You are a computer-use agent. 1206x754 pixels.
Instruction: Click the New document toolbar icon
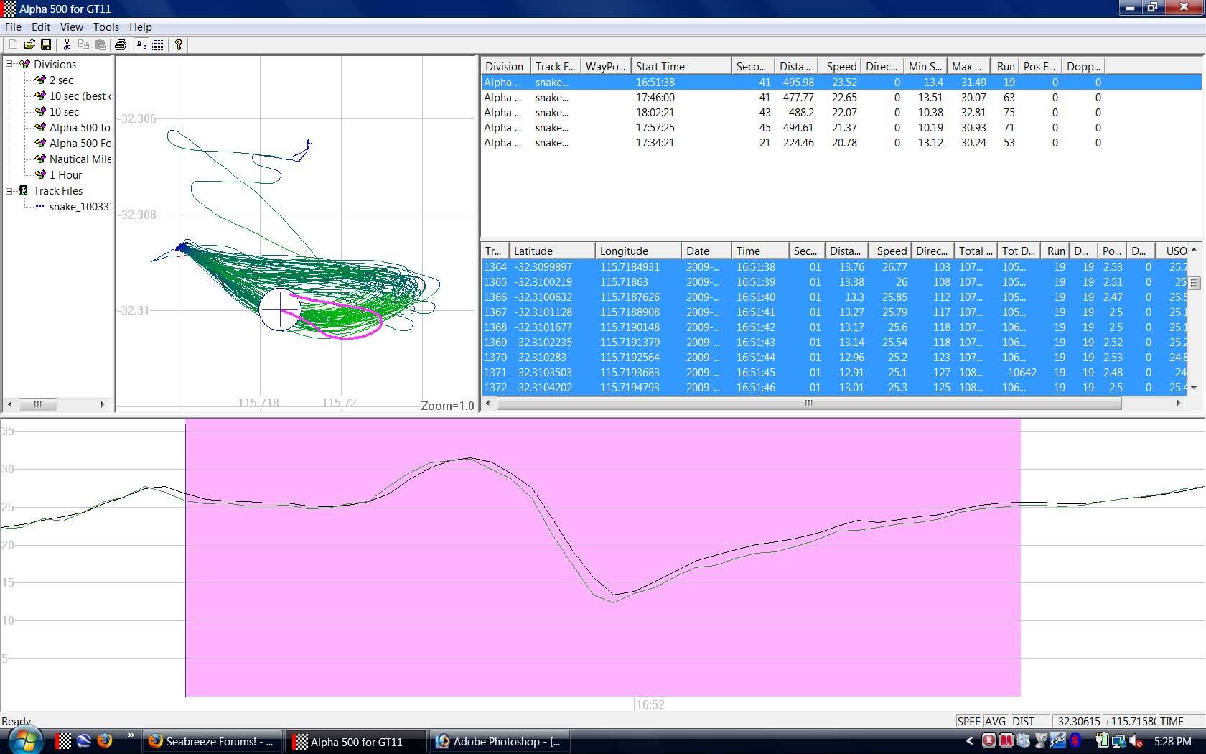tap(13, 45)
